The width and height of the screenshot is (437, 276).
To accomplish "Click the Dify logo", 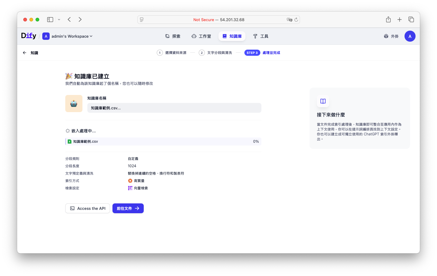I will pos(28,36).
